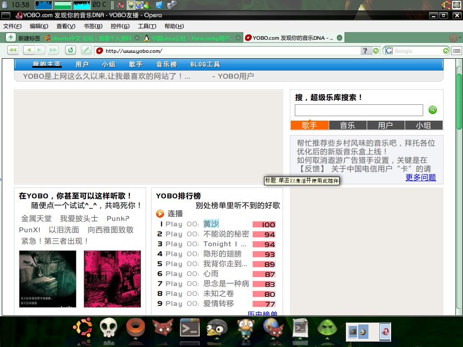This screenshot has height=347, width=463.
Task: Close the YOBO.com tab
Action: [340, 38]
